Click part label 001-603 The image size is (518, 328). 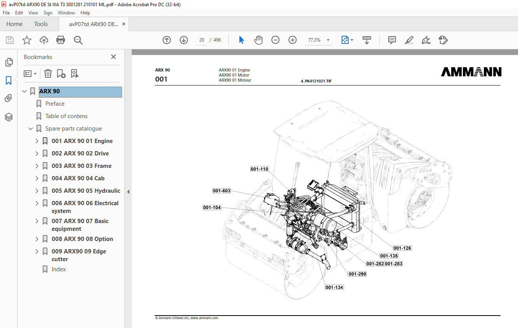coord(222,191)
